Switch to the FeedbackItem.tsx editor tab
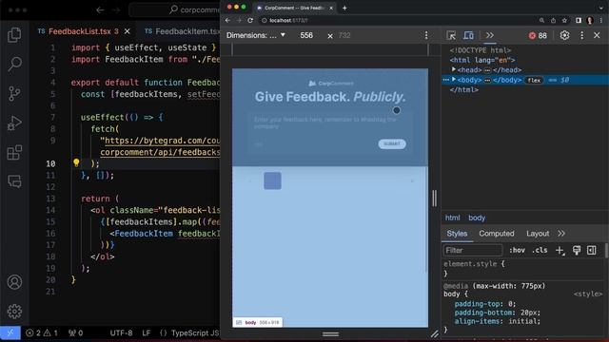This screenshot has height=342, width=609. (x=182, y=31)
